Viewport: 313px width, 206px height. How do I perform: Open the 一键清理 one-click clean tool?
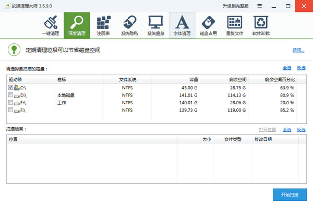[x=51, y=26]
